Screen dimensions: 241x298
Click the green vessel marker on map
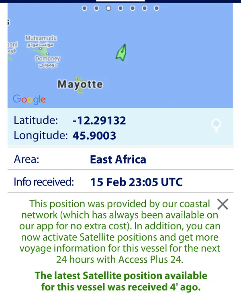point(121,53)
